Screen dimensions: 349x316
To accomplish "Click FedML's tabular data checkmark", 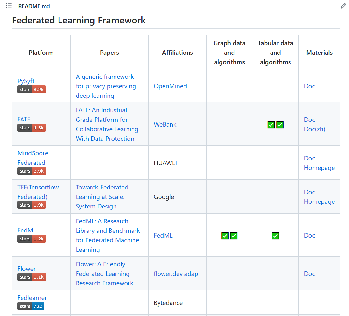I will 276,236.
